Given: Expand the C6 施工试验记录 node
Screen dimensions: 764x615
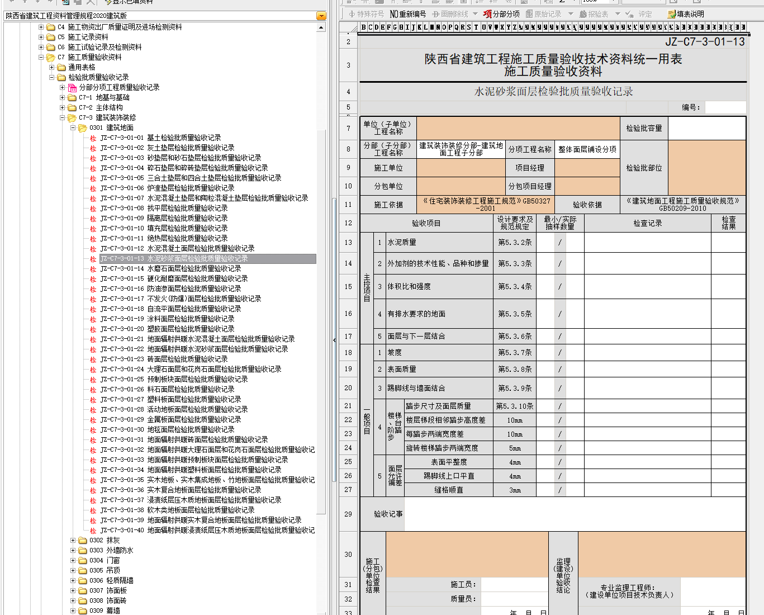Looking at the screenshot, I should tap(41, 47).
